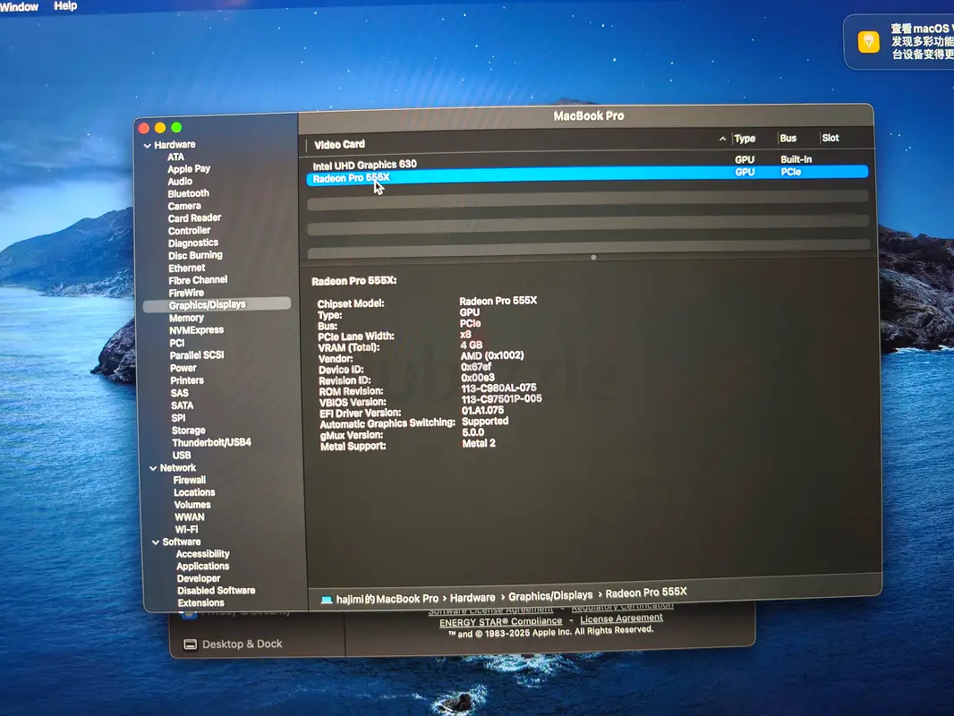
Task: Click the Video Card column header
Action: tap(339, 145)
